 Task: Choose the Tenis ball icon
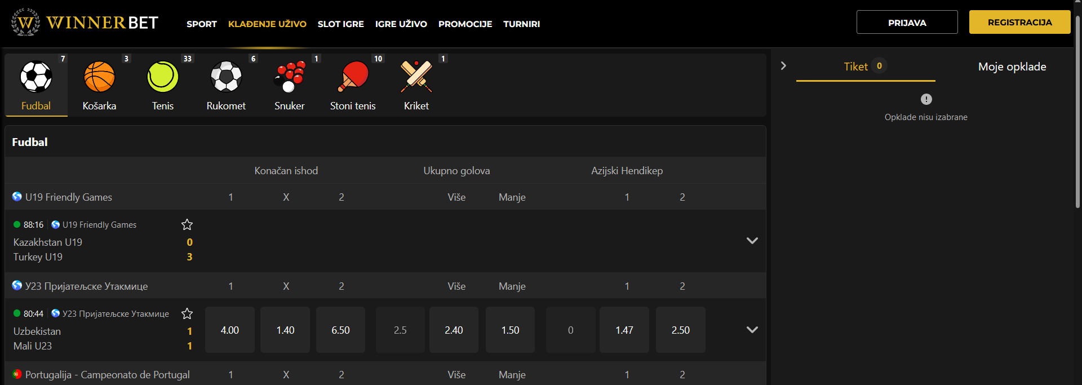pyautogui.click(x=162, y=77)
